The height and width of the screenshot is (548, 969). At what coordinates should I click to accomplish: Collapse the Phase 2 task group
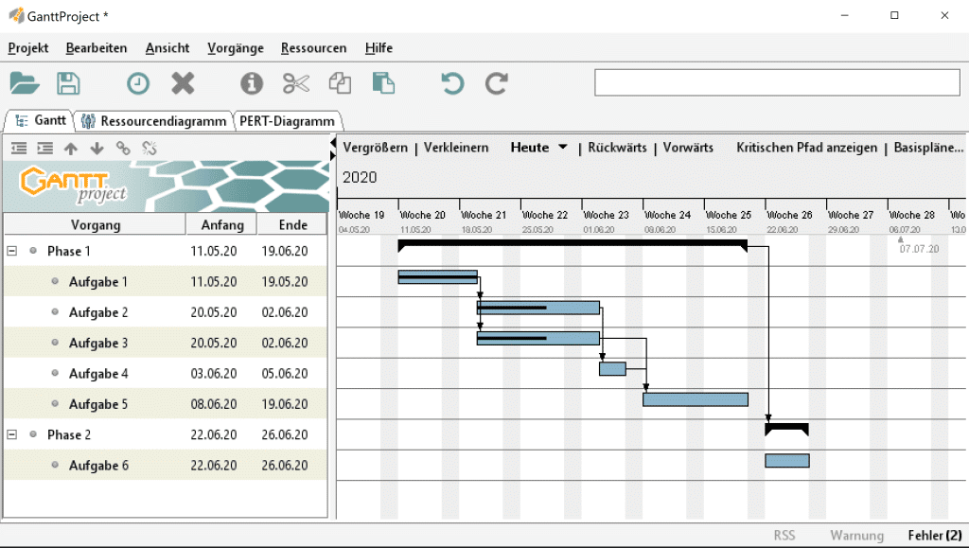(12, 434)
